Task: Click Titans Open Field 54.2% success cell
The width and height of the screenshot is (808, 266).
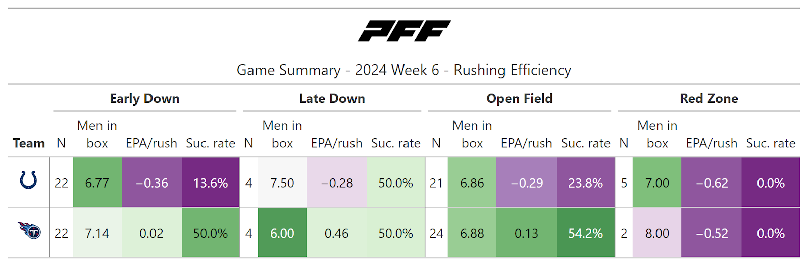Action: 585,233
